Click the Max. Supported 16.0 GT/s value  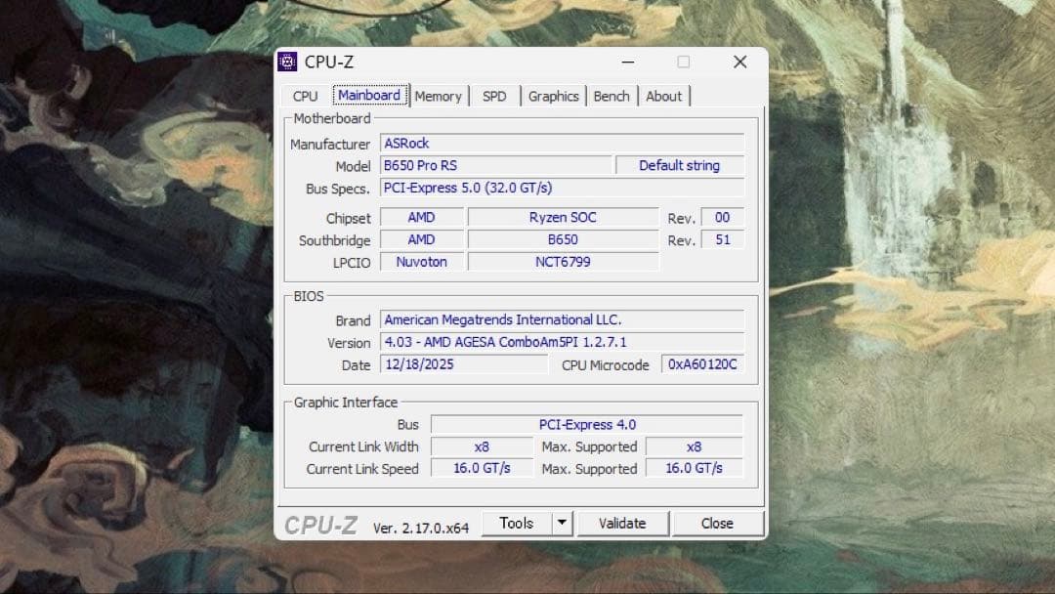695,468
